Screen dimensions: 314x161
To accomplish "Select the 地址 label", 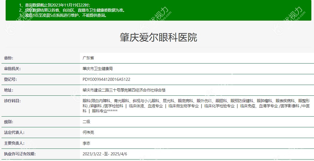I will pos(9,90).
